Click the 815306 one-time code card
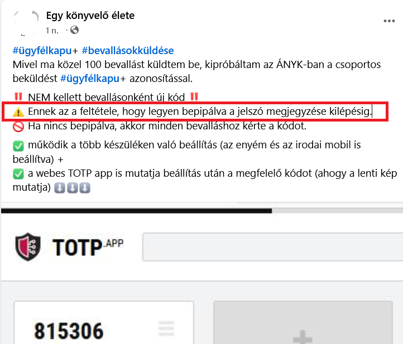Viewport: 403px width, 344px height. pyautogui.click(x=104, y=323)
